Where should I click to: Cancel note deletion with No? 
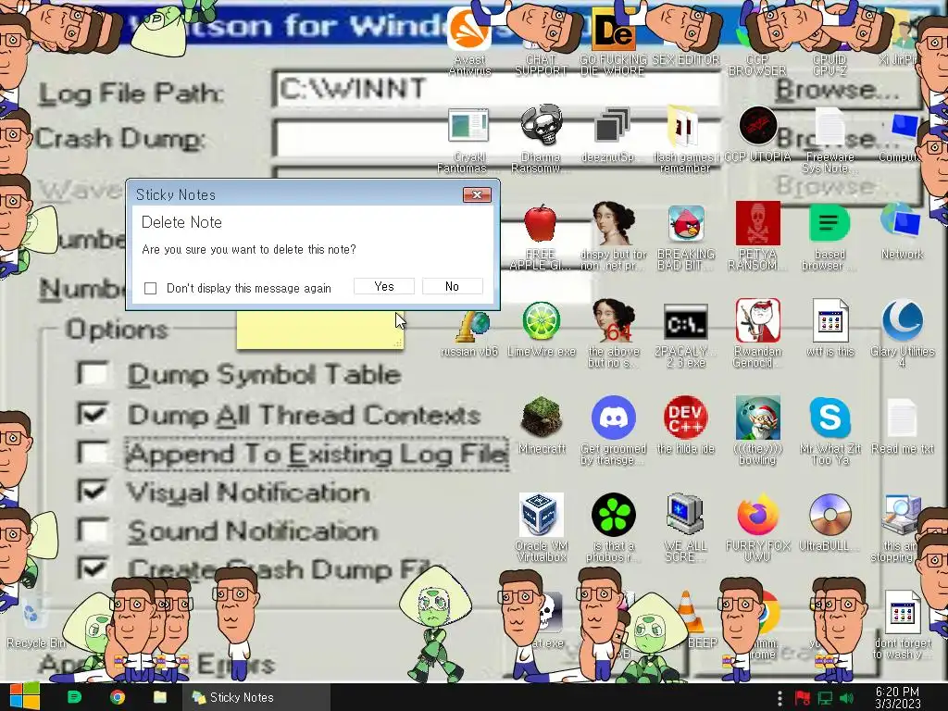click(x=452, y=287)
